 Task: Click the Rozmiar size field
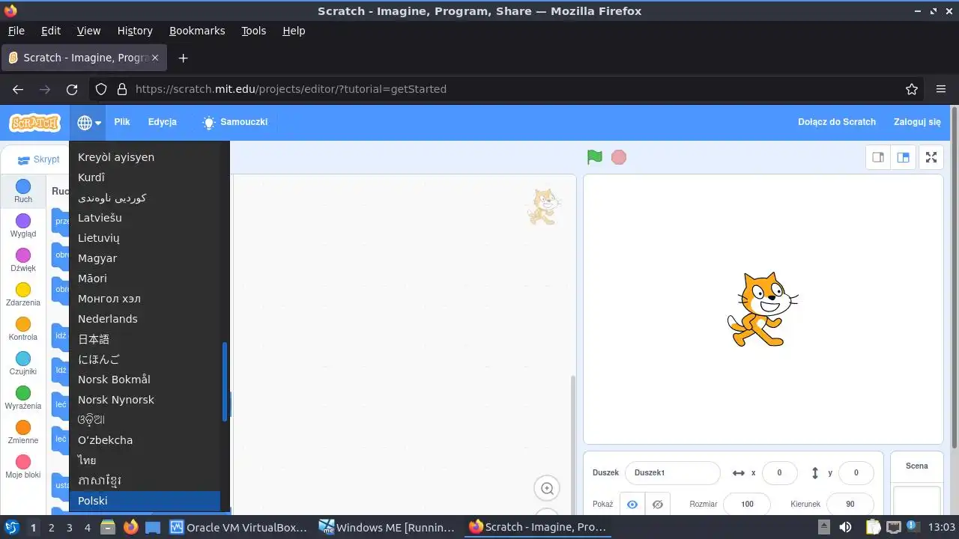pyautogui.click(x=747, y=505)
